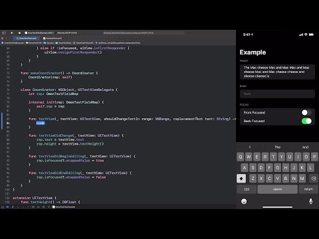The width and height of the screenshot is (319, 239).
Task: Open Environment Overrides in the debug bar
Action: pyautogui.click(x=43, y=207)
